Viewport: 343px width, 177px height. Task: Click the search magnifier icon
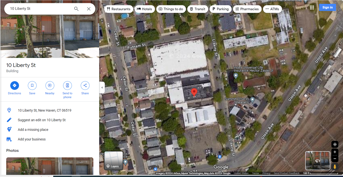pos(76,9)
